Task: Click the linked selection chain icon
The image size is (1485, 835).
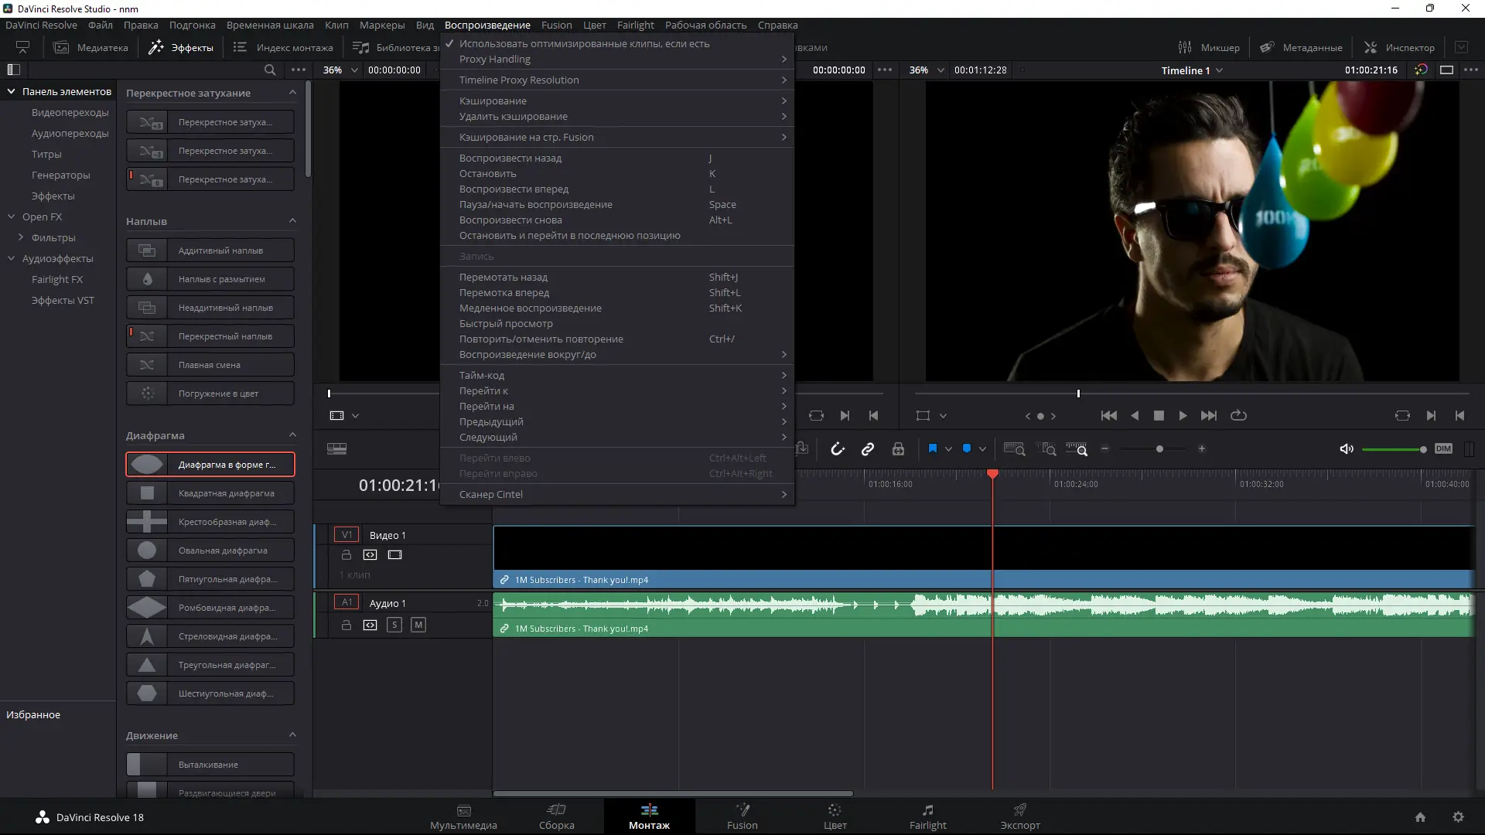Action: click(868, 449)
